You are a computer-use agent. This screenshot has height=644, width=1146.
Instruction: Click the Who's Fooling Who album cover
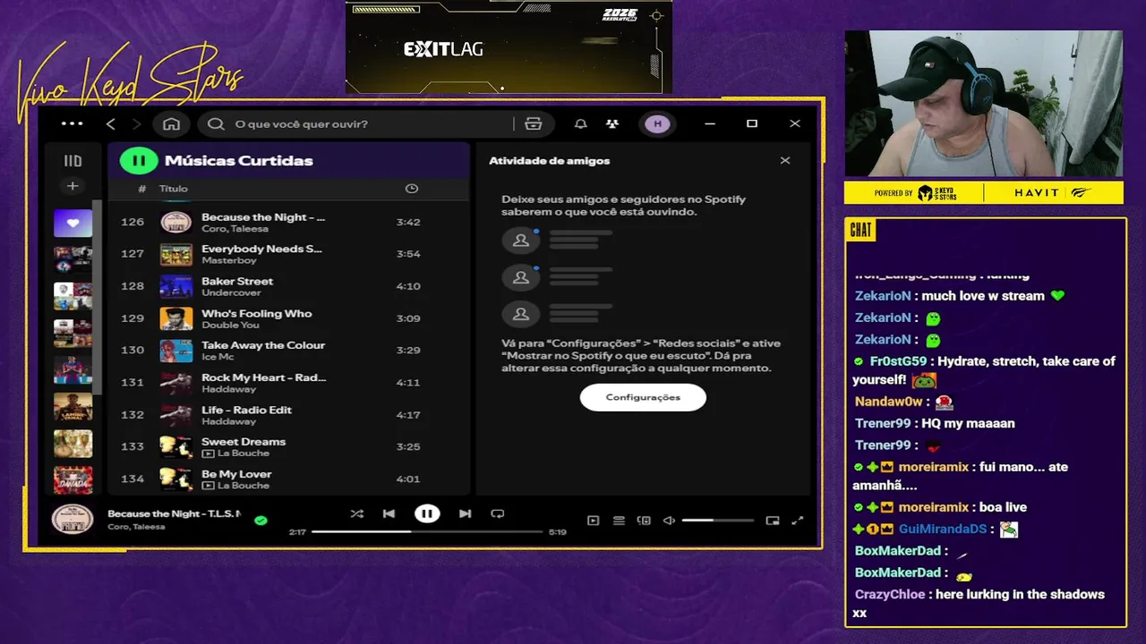point(175,318)
